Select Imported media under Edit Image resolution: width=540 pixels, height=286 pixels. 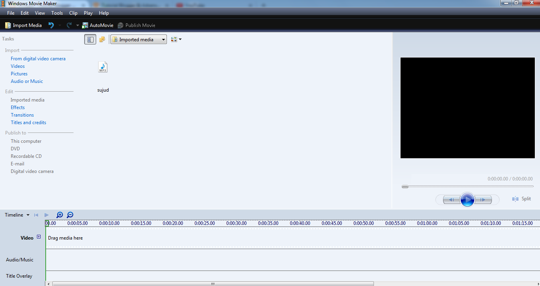pyautogui.click(x=27, y=100)
